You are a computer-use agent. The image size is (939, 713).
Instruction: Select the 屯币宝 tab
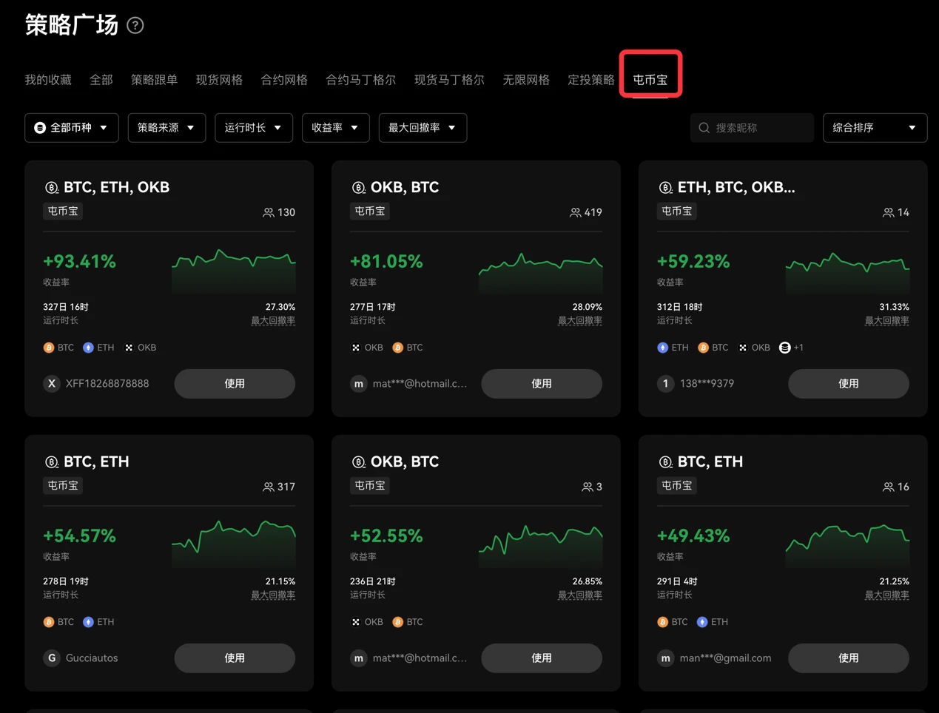tap(650, 80)
